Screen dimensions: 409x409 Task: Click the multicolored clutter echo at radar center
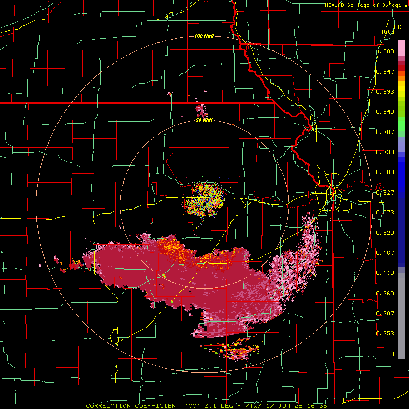204,200
